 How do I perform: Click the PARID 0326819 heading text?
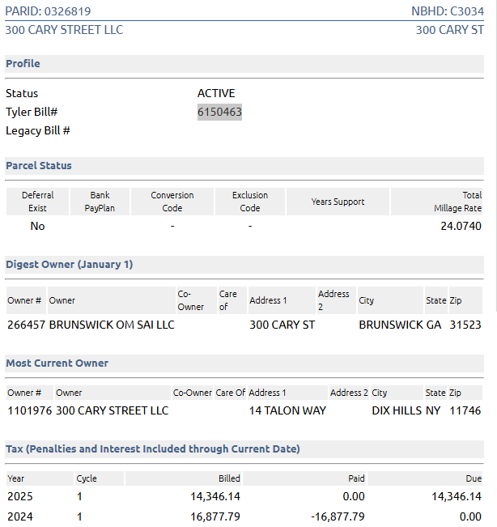pos(48,11)
